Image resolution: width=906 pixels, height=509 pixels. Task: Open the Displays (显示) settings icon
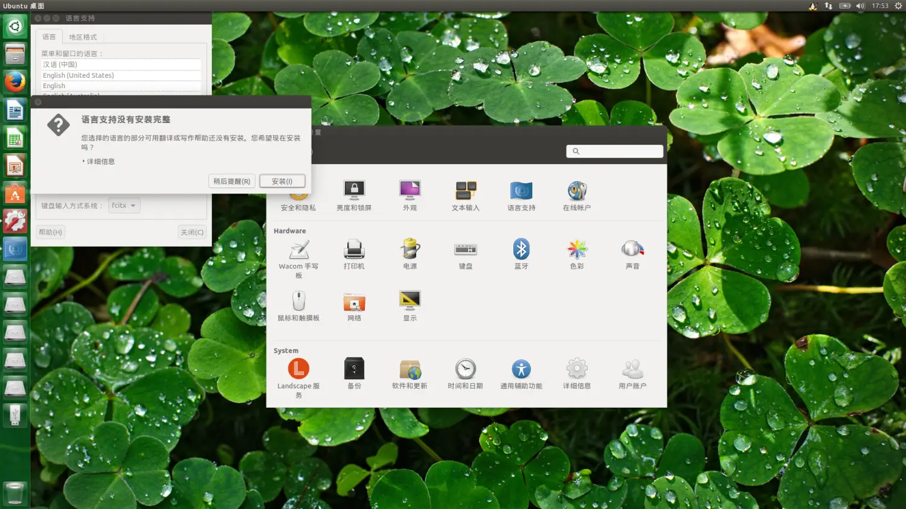(410, 301)
